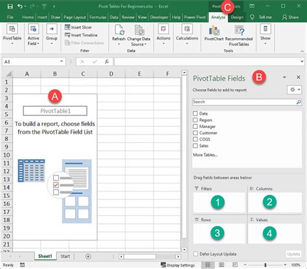This screenshot has width=307, height=269.
Task: Click the Insert Function fx icon
Action: 107,62
